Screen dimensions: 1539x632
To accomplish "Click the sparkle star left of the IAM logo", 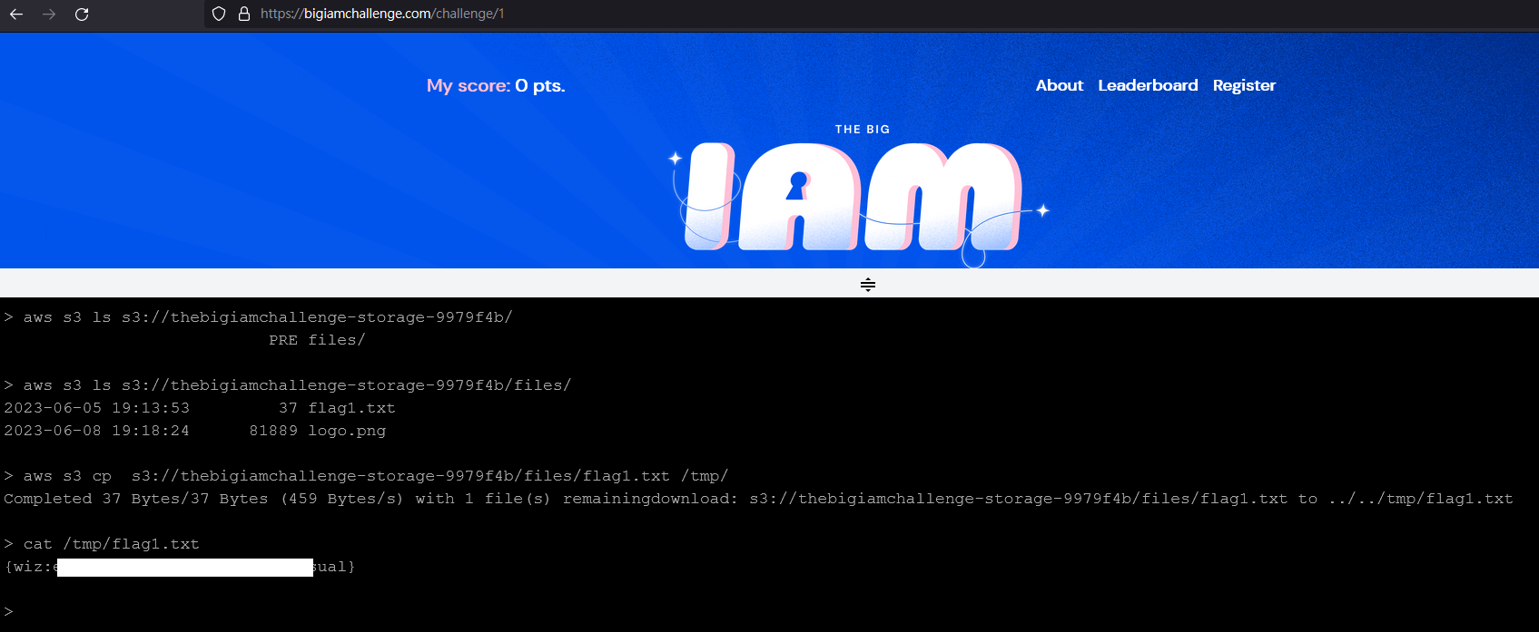I will click(676, 158).
